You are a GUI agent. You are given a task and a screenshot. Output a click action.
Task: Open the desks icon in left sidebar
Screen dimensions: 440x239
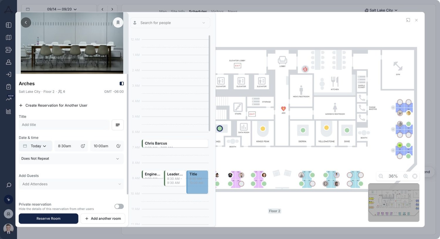pos(9,50)
